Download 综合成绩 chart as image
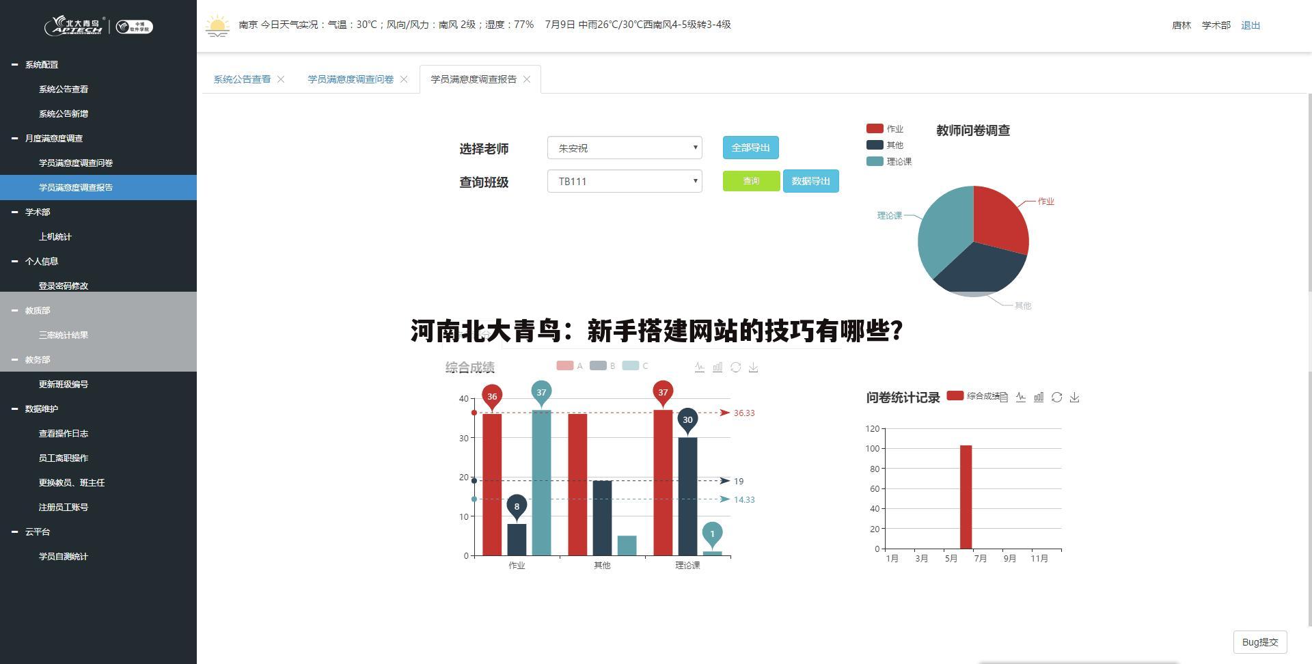 click(x=753, y=367)
